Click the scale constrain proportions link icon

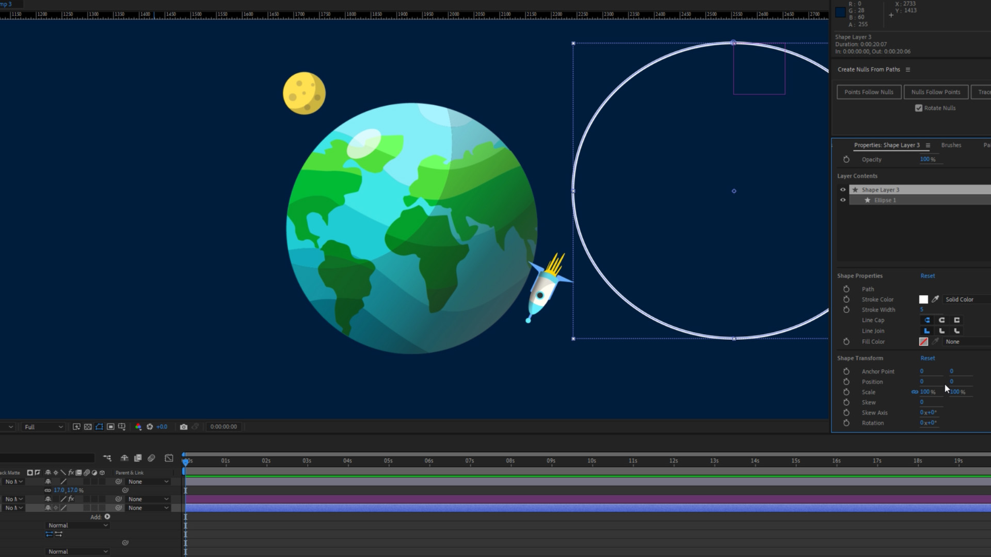[915, 392]
